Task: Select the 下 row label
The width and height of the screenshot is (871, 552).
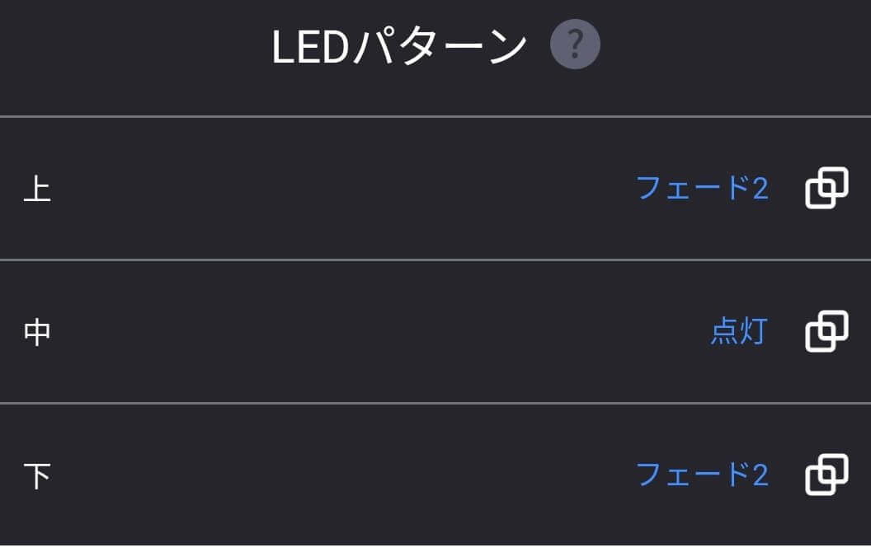Action: [37, 476]
